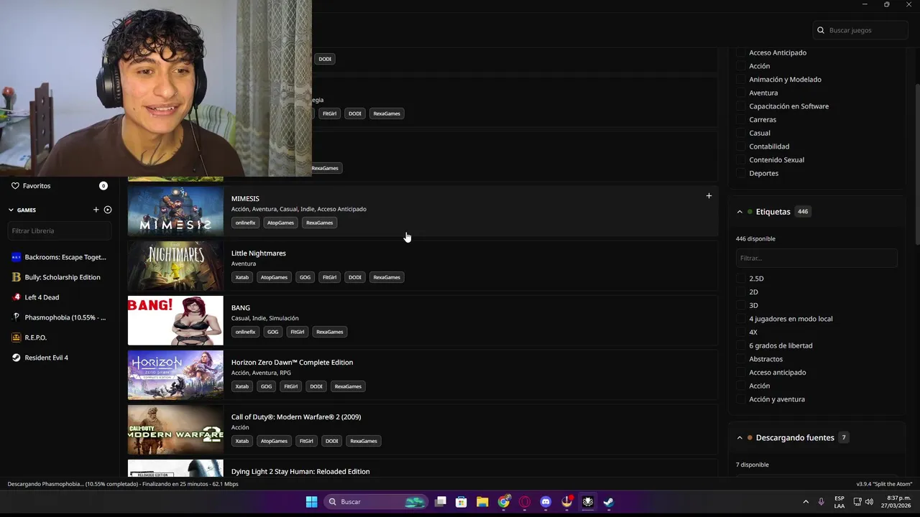Enable the Abstractos tag checkbox
This screenshot has height=517, width=920.
coord(740,359)
